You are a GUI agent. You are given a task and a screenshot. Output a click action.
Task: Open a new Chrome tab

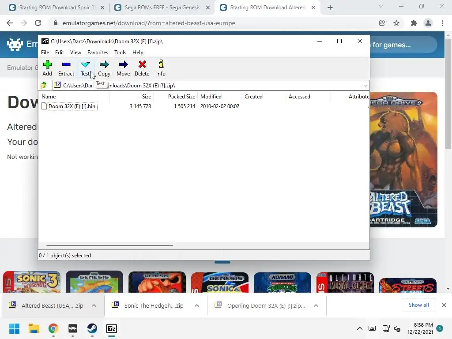coord(330,8)
